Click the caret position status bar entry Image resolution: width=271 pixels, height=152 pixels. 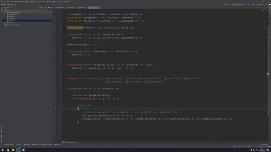(x=235, y=147)
